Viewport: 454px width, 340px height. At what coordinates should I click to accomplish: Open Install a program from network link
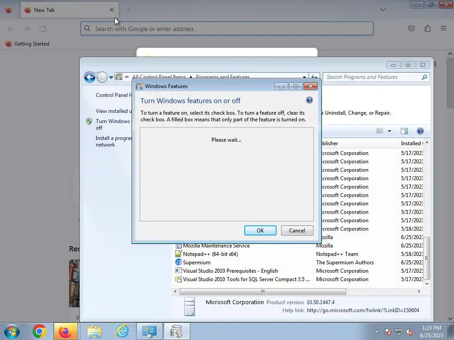(113, 141)
